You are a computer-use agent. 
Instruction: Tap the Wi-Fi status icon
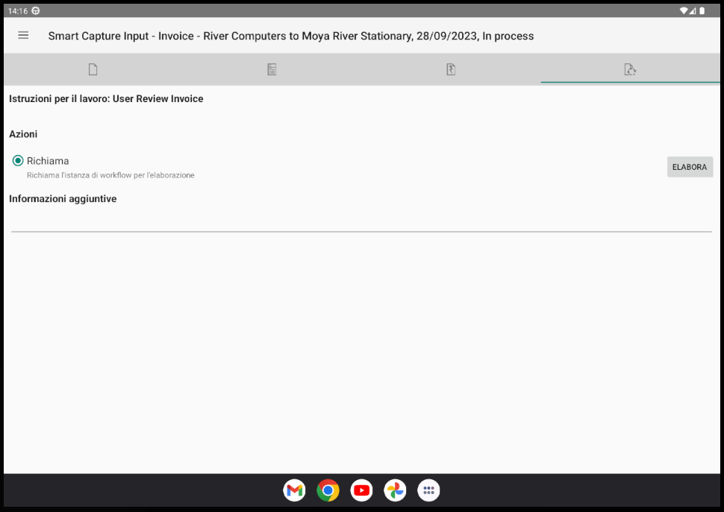coord(684,10)
